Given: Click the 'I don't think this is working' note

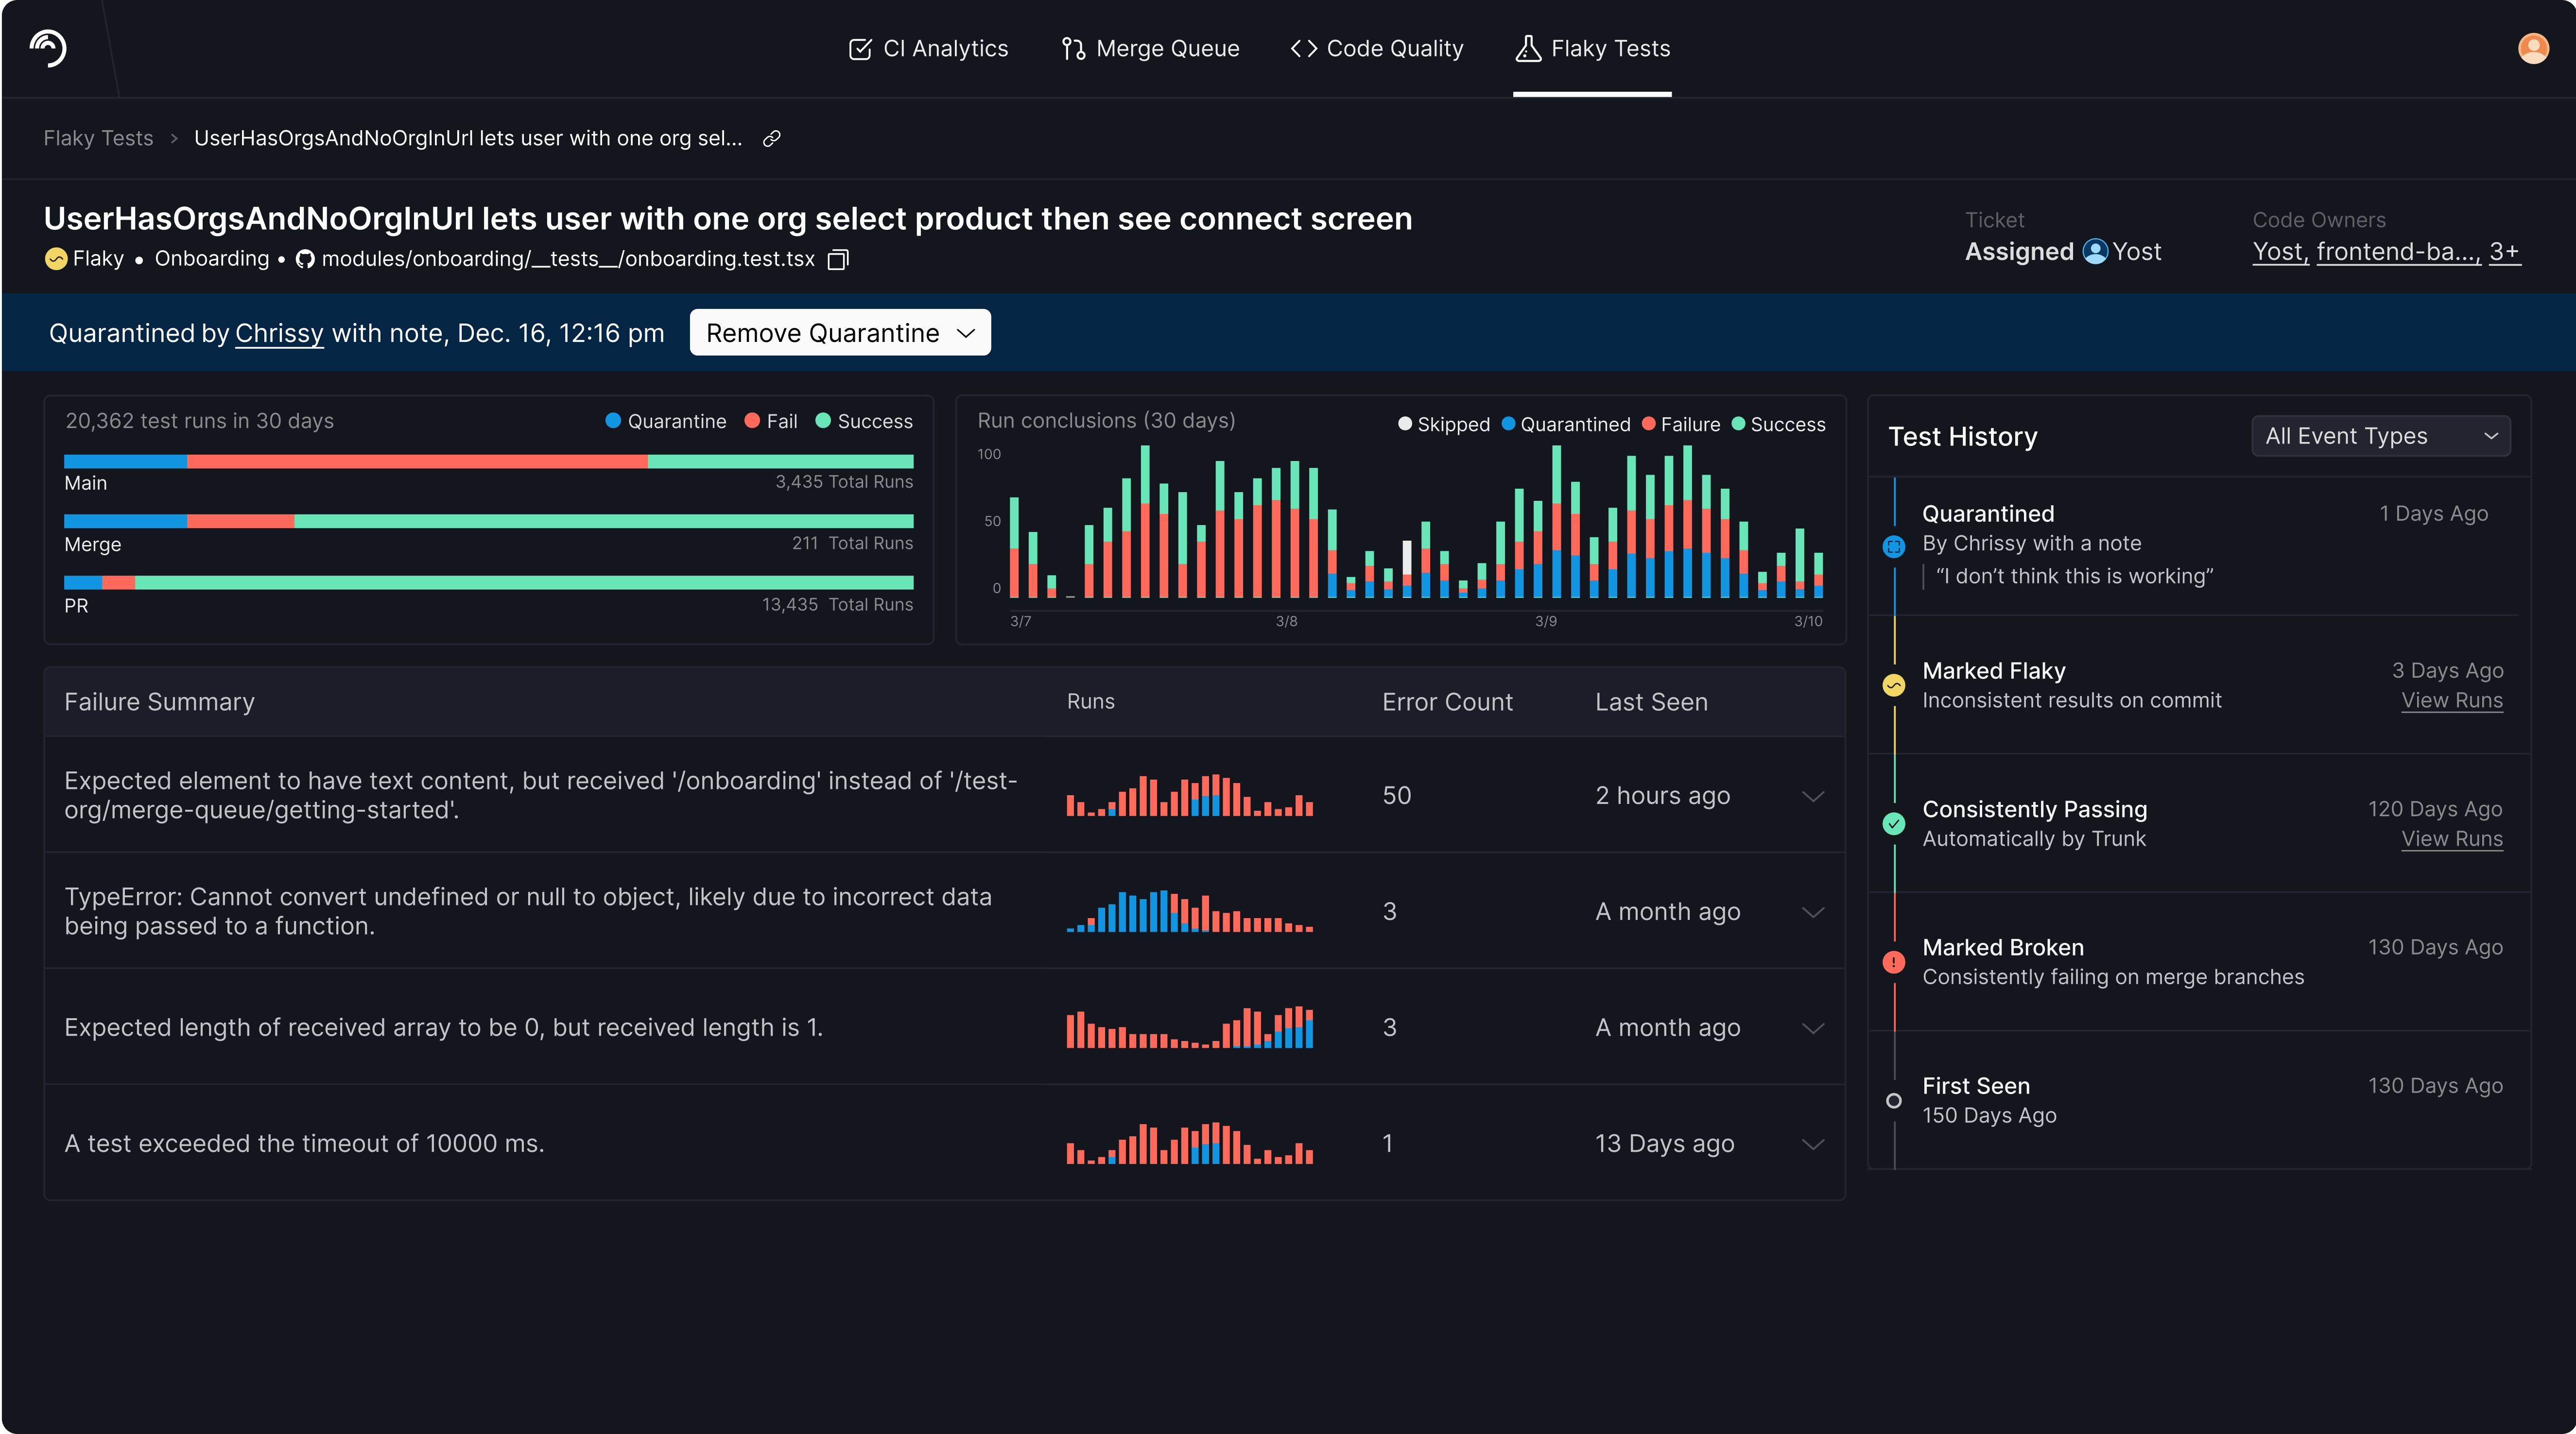Looking at the screenshot, I should (x=2074, y=577).
